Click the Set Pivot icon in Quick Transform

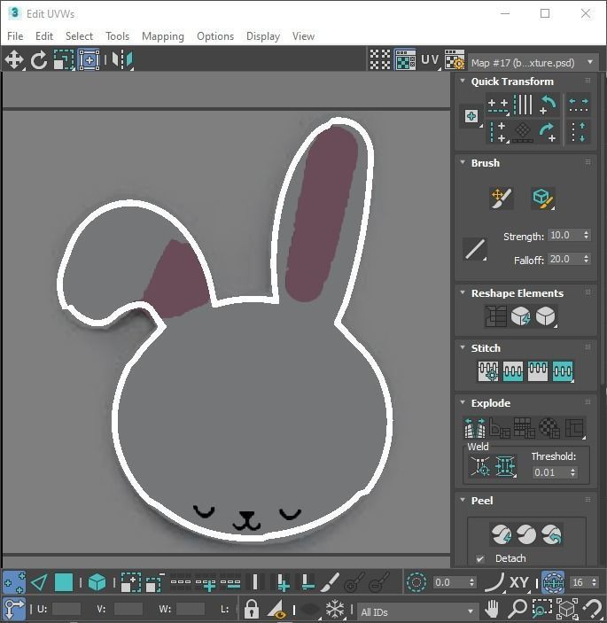coord(471,116)
